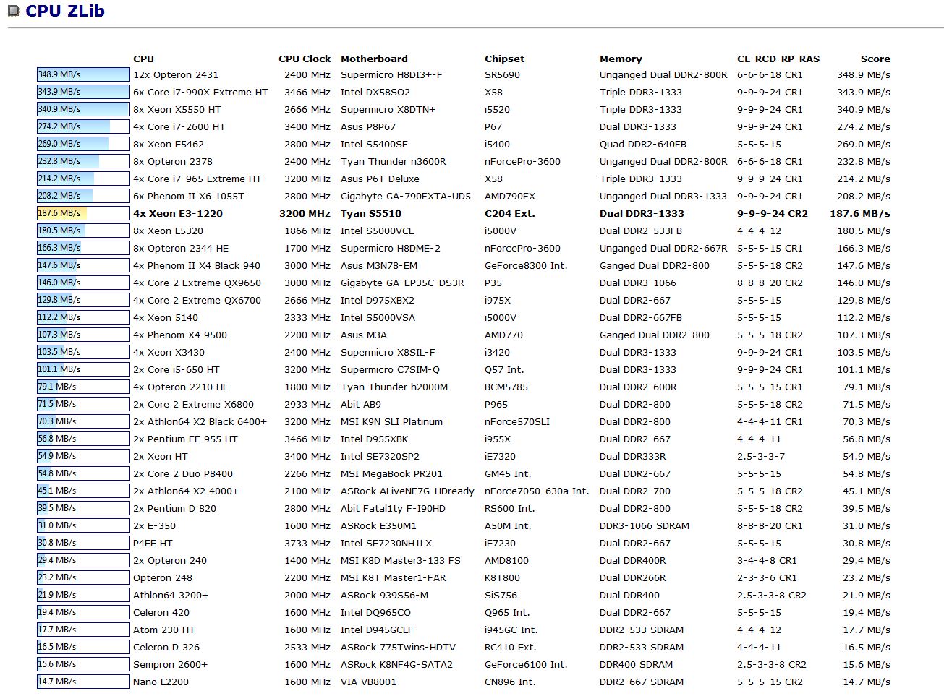This screenshot has width=944, height=696.
Task: Select the Nano L2200 entry
Action: tap(161, 682)
